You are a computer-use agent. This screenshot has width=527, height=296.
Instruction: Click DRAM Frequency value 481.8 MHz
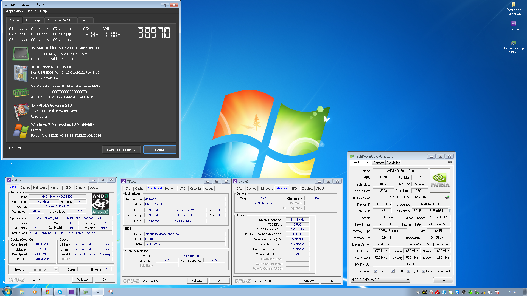coord(298,220)
